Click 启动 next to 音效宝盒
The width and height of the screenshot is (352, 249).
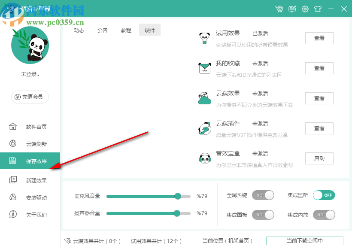(319, 158)
